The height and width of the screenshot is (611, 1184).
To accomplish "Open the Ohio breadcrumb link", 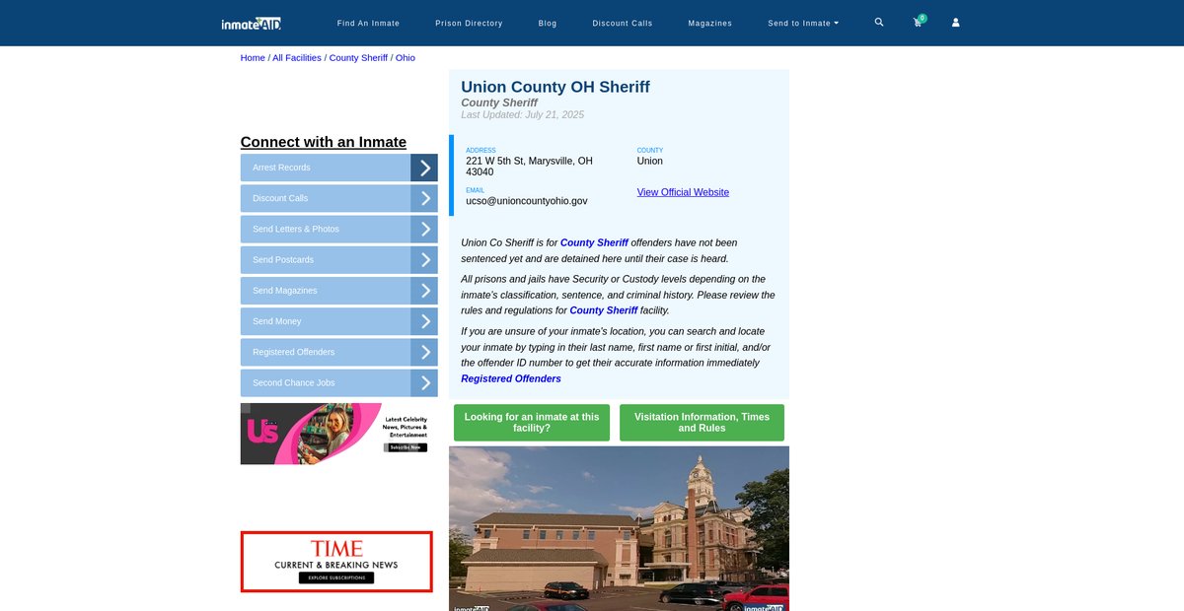I will click(406, 58).
